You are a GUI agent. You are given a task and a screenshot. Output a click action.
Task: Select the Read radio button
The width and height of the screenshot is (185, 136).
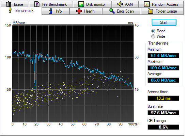[153, 31]
